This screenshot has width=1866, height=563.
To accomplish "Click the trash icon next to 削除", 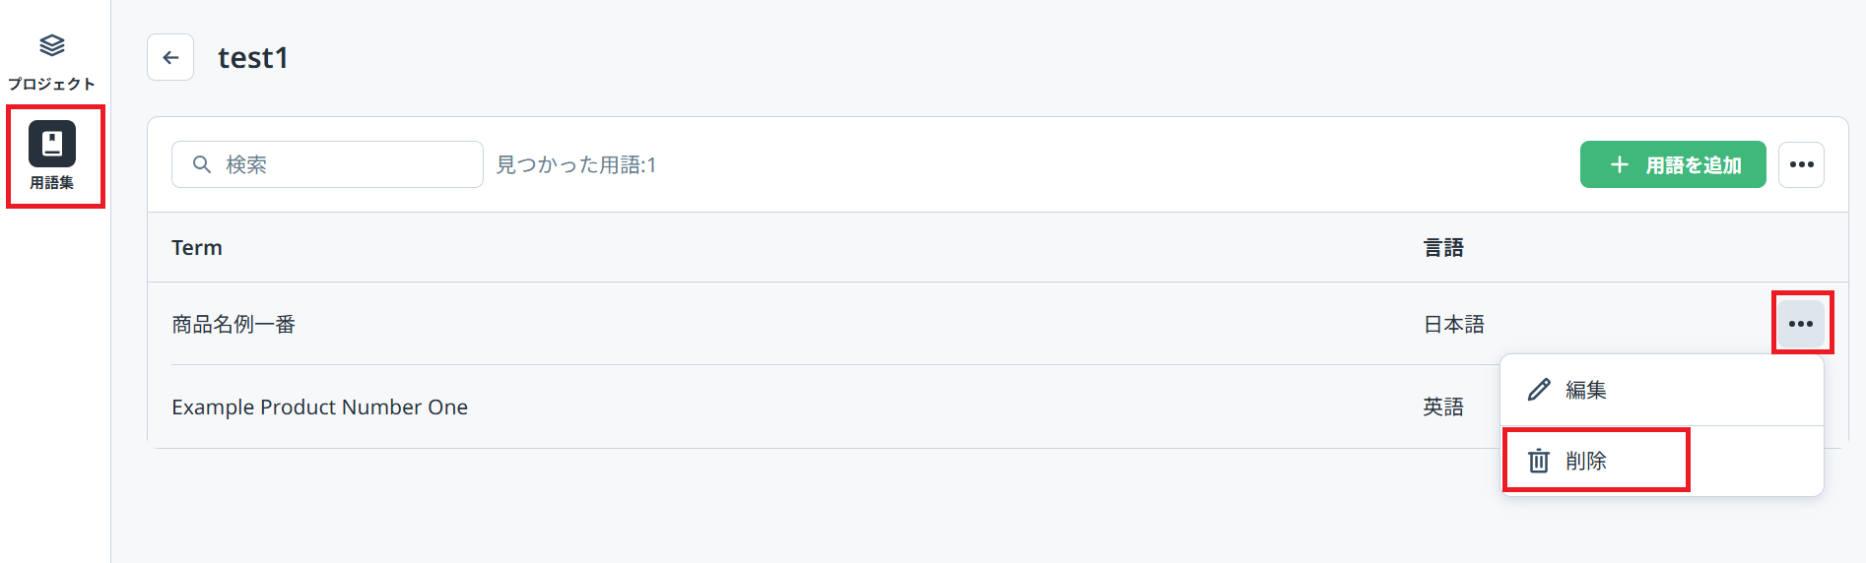I will pyautogui.click(x=1539, y=461).
